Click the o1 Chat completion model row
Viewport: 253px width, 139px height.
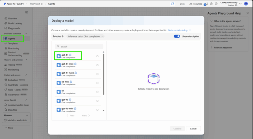78,92
